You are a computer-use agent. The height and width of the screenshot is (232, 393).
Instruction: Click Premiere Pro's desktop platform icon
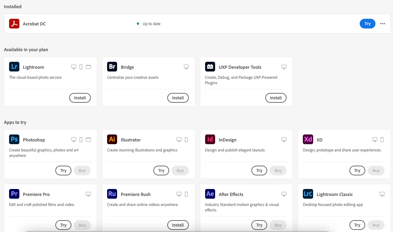88,194
